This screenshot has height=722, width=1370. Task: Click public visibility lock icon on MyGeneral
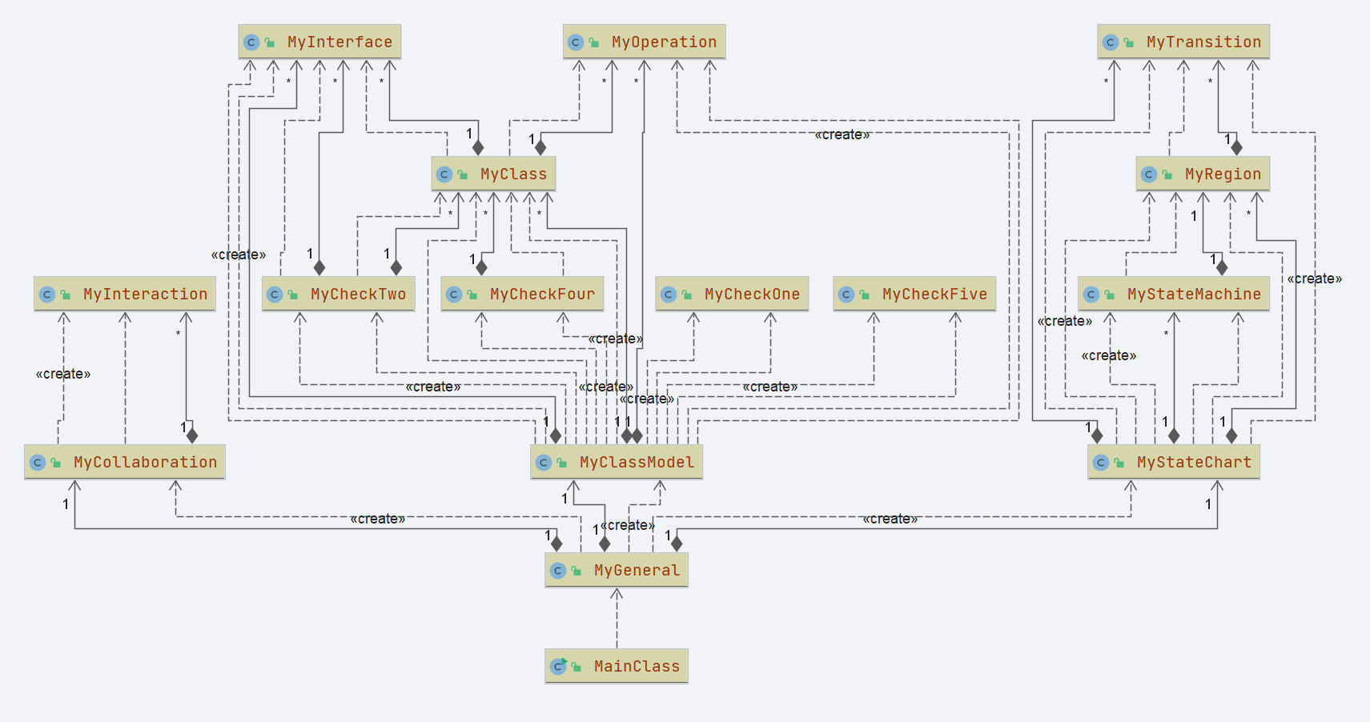577,571
